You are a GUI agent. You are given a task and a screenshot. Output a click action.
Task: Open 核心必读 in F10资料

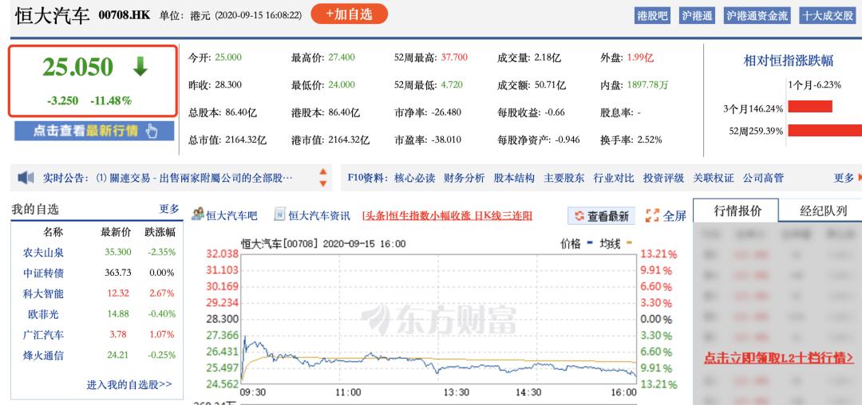click(414, 178)
